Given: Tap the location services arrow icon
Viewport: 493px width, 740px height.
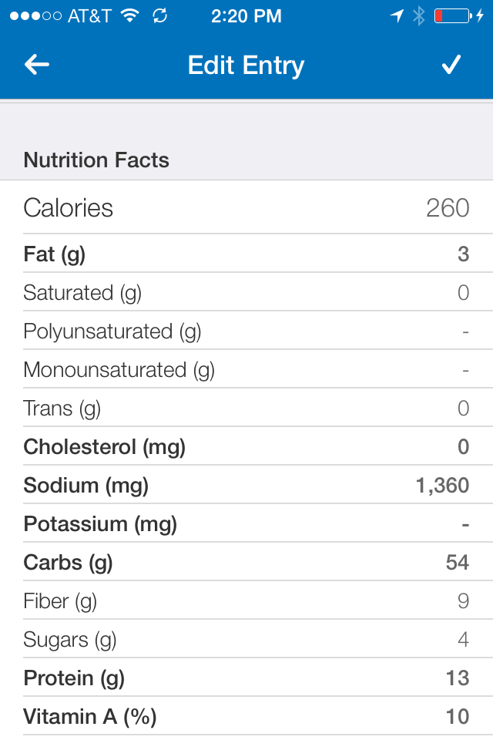Looking at the screenshot, I should 397,16.
